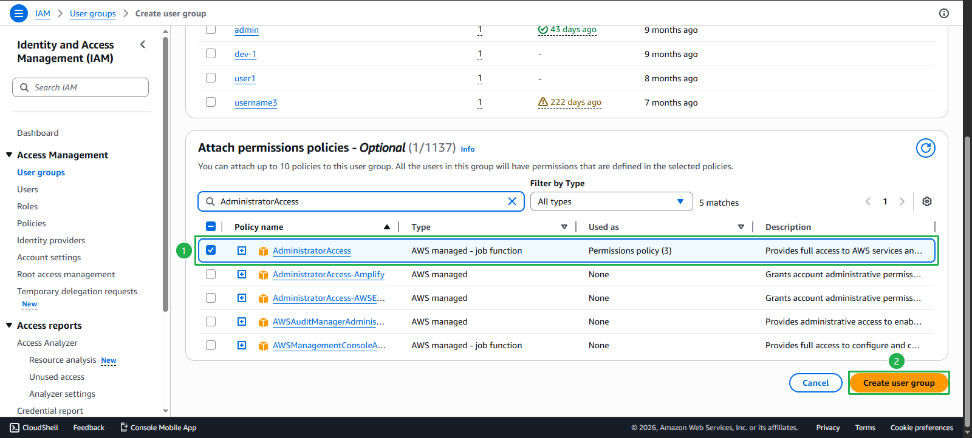Check the AdministratorAccess-Amplify policy checkbox
972x438 pixels.
(x=211, y=274)
